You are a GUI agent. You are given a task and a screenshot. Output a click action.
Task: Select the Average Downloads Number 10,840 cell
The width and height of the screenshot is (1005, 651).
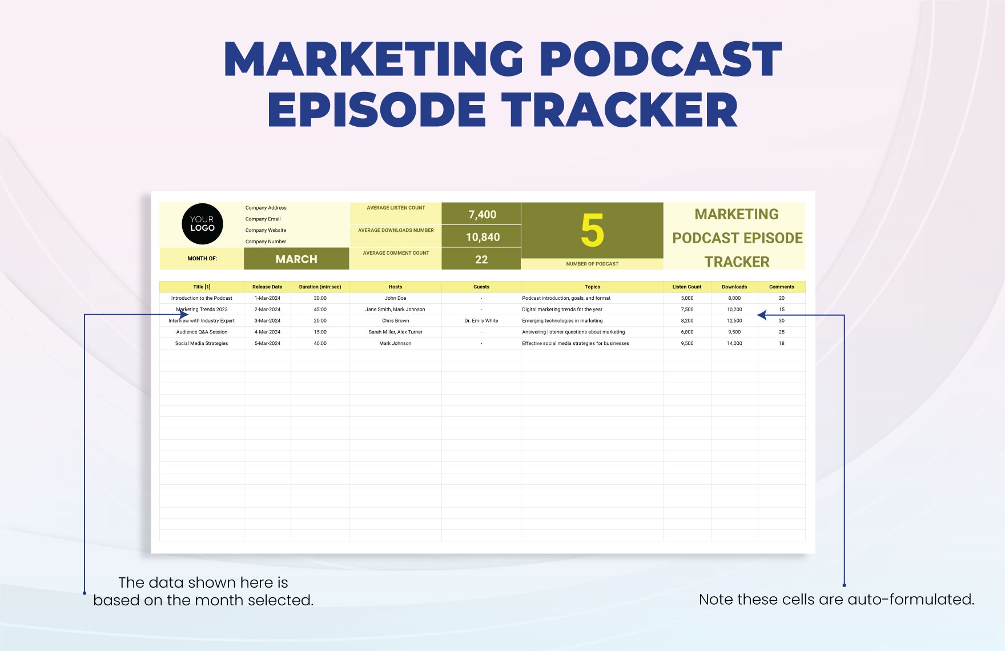point(481,236)
